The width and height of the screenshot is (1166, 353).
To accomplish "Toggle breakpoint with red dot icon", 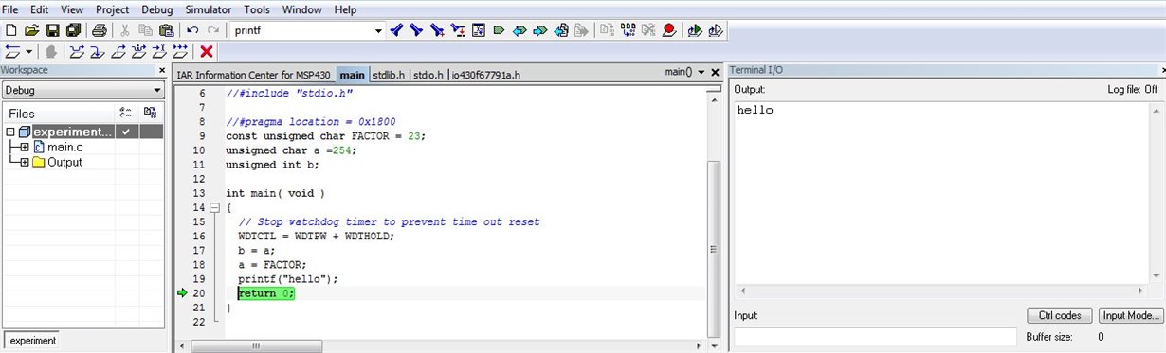I will point(669,30).
